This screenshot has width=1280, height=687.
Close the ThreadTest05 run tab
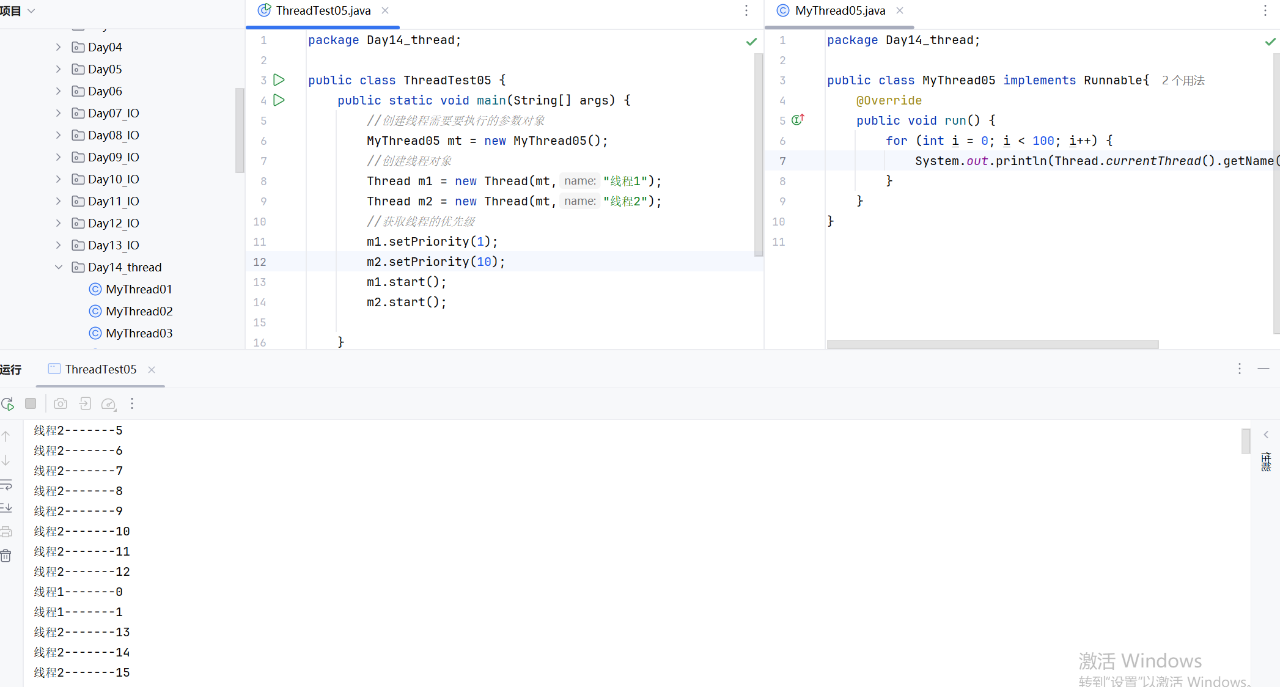pyautogui.click(x=152, y=369)
